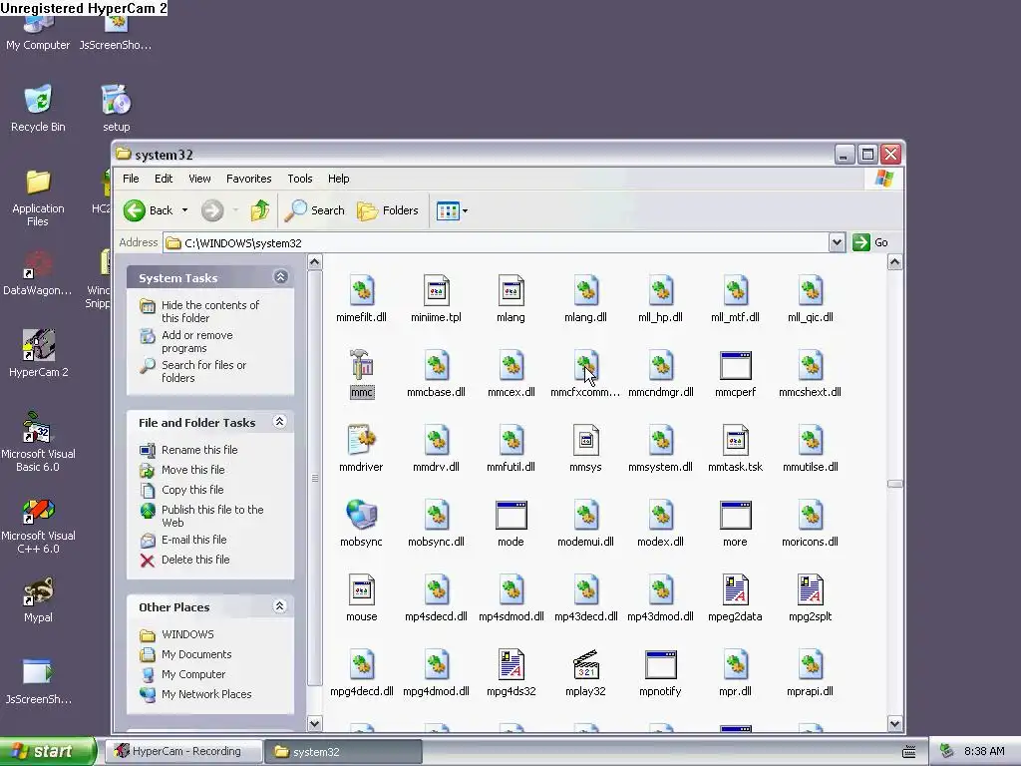Viewport: 1021px width, 766px height.
Task: Select the mimefilt.dll file icon
Action: [361, 291]
